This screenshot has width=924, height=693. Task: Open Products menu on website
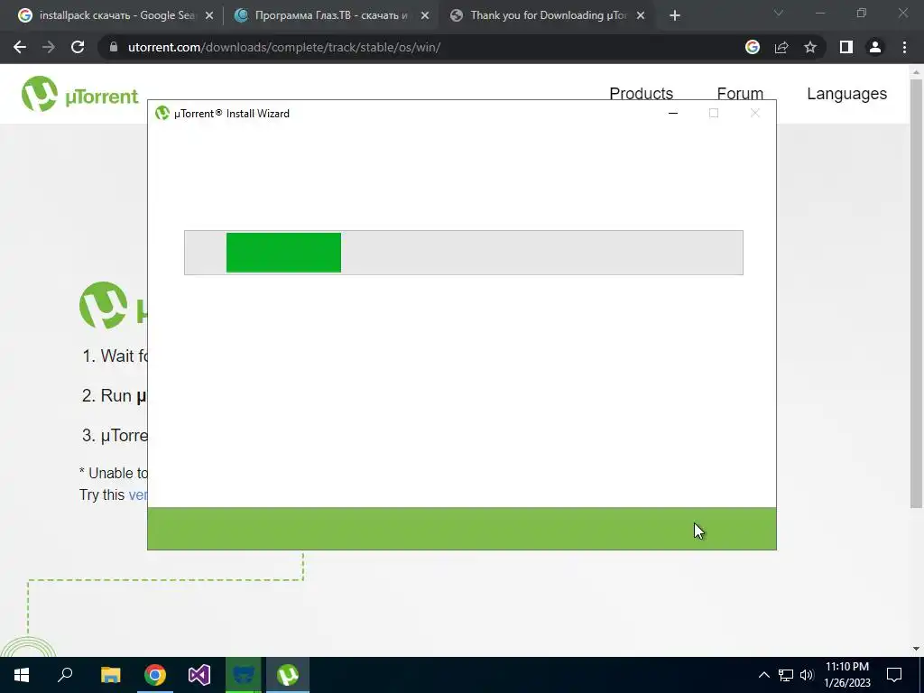coord(642,93)
